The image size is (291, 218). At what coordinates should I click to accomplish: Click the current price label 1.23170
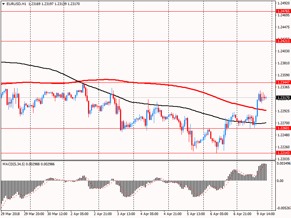click(x=283, y=97)
